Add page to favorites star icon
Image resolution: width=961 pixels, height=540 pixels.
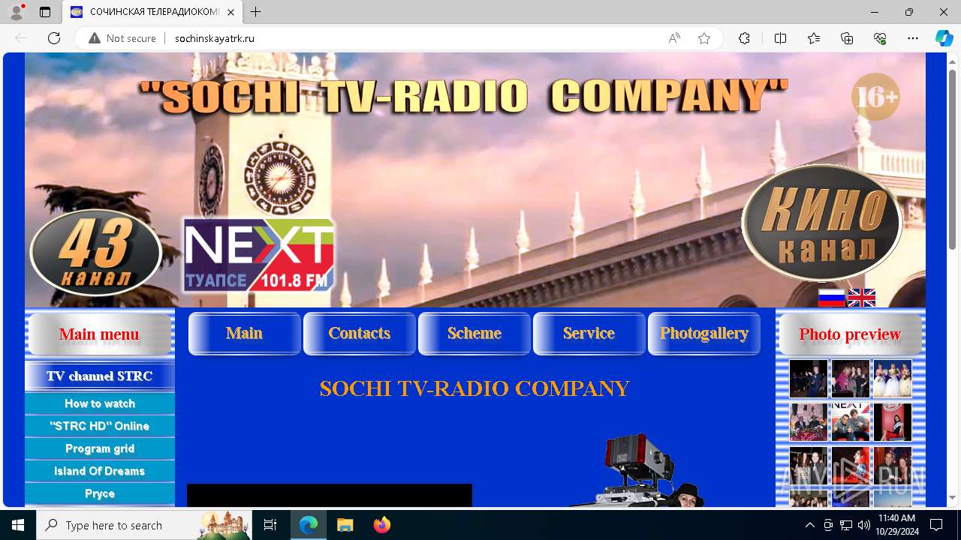704,38
